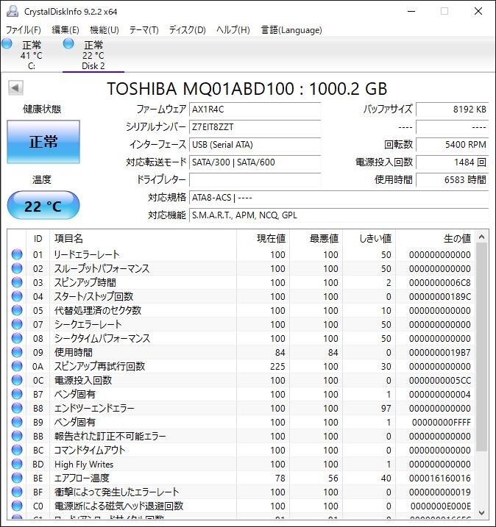Click status orb of row 03 スピンアップ時間
496x527 pixels.
tap(17, 282)
